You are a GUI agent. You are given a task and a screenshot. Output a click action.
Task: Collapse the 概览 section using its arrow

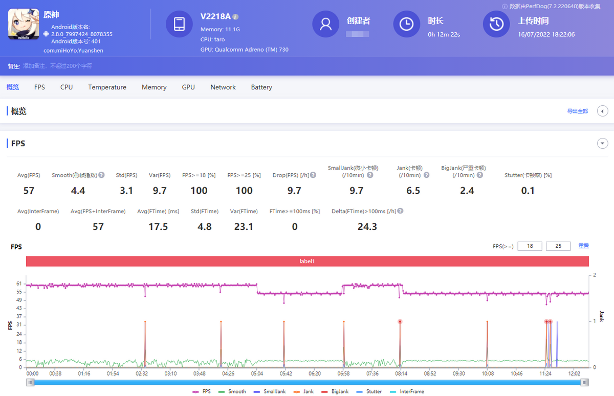click(x=602, y=111)
